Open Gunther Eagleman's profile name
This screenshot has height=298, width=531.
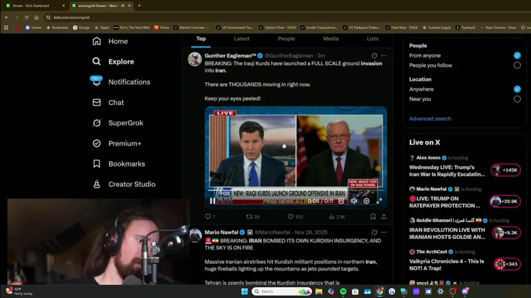[230, 55]
